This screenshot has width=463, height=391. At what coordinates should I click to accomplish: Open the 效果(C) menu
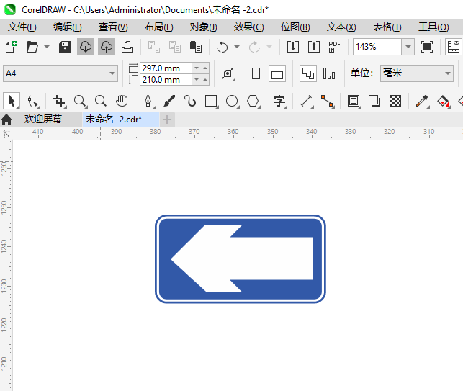click(x=248, y=27)
